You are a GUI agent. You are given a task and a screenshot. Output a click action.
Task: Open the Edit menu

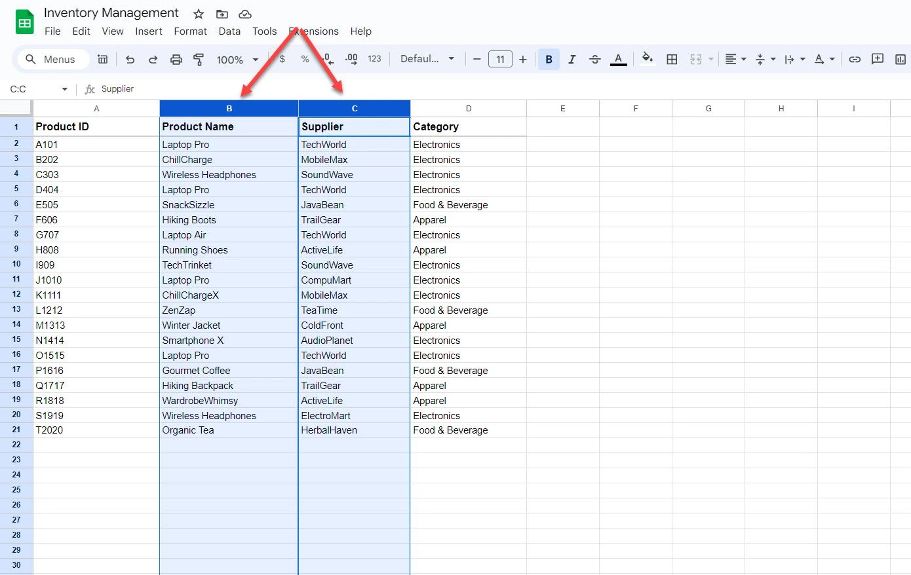click(x=81, y=31)
